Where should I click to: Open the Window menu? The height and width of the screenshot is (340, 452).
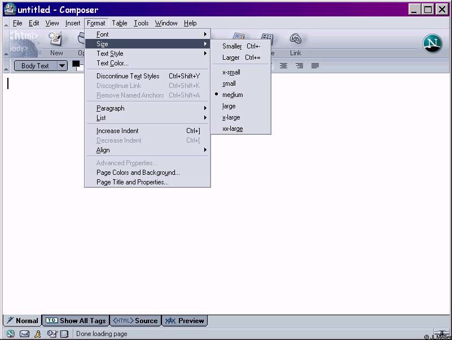coord(166,23)
